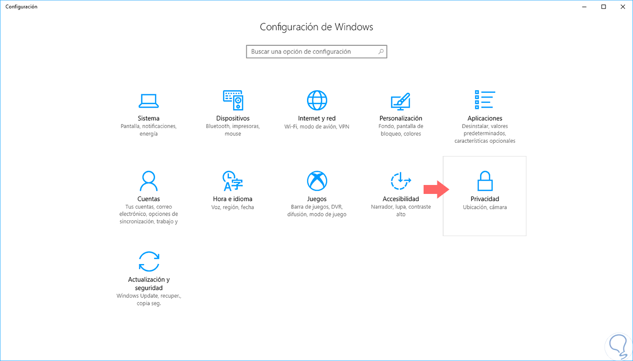Select the Internet y red label

(x=317, y=119)
